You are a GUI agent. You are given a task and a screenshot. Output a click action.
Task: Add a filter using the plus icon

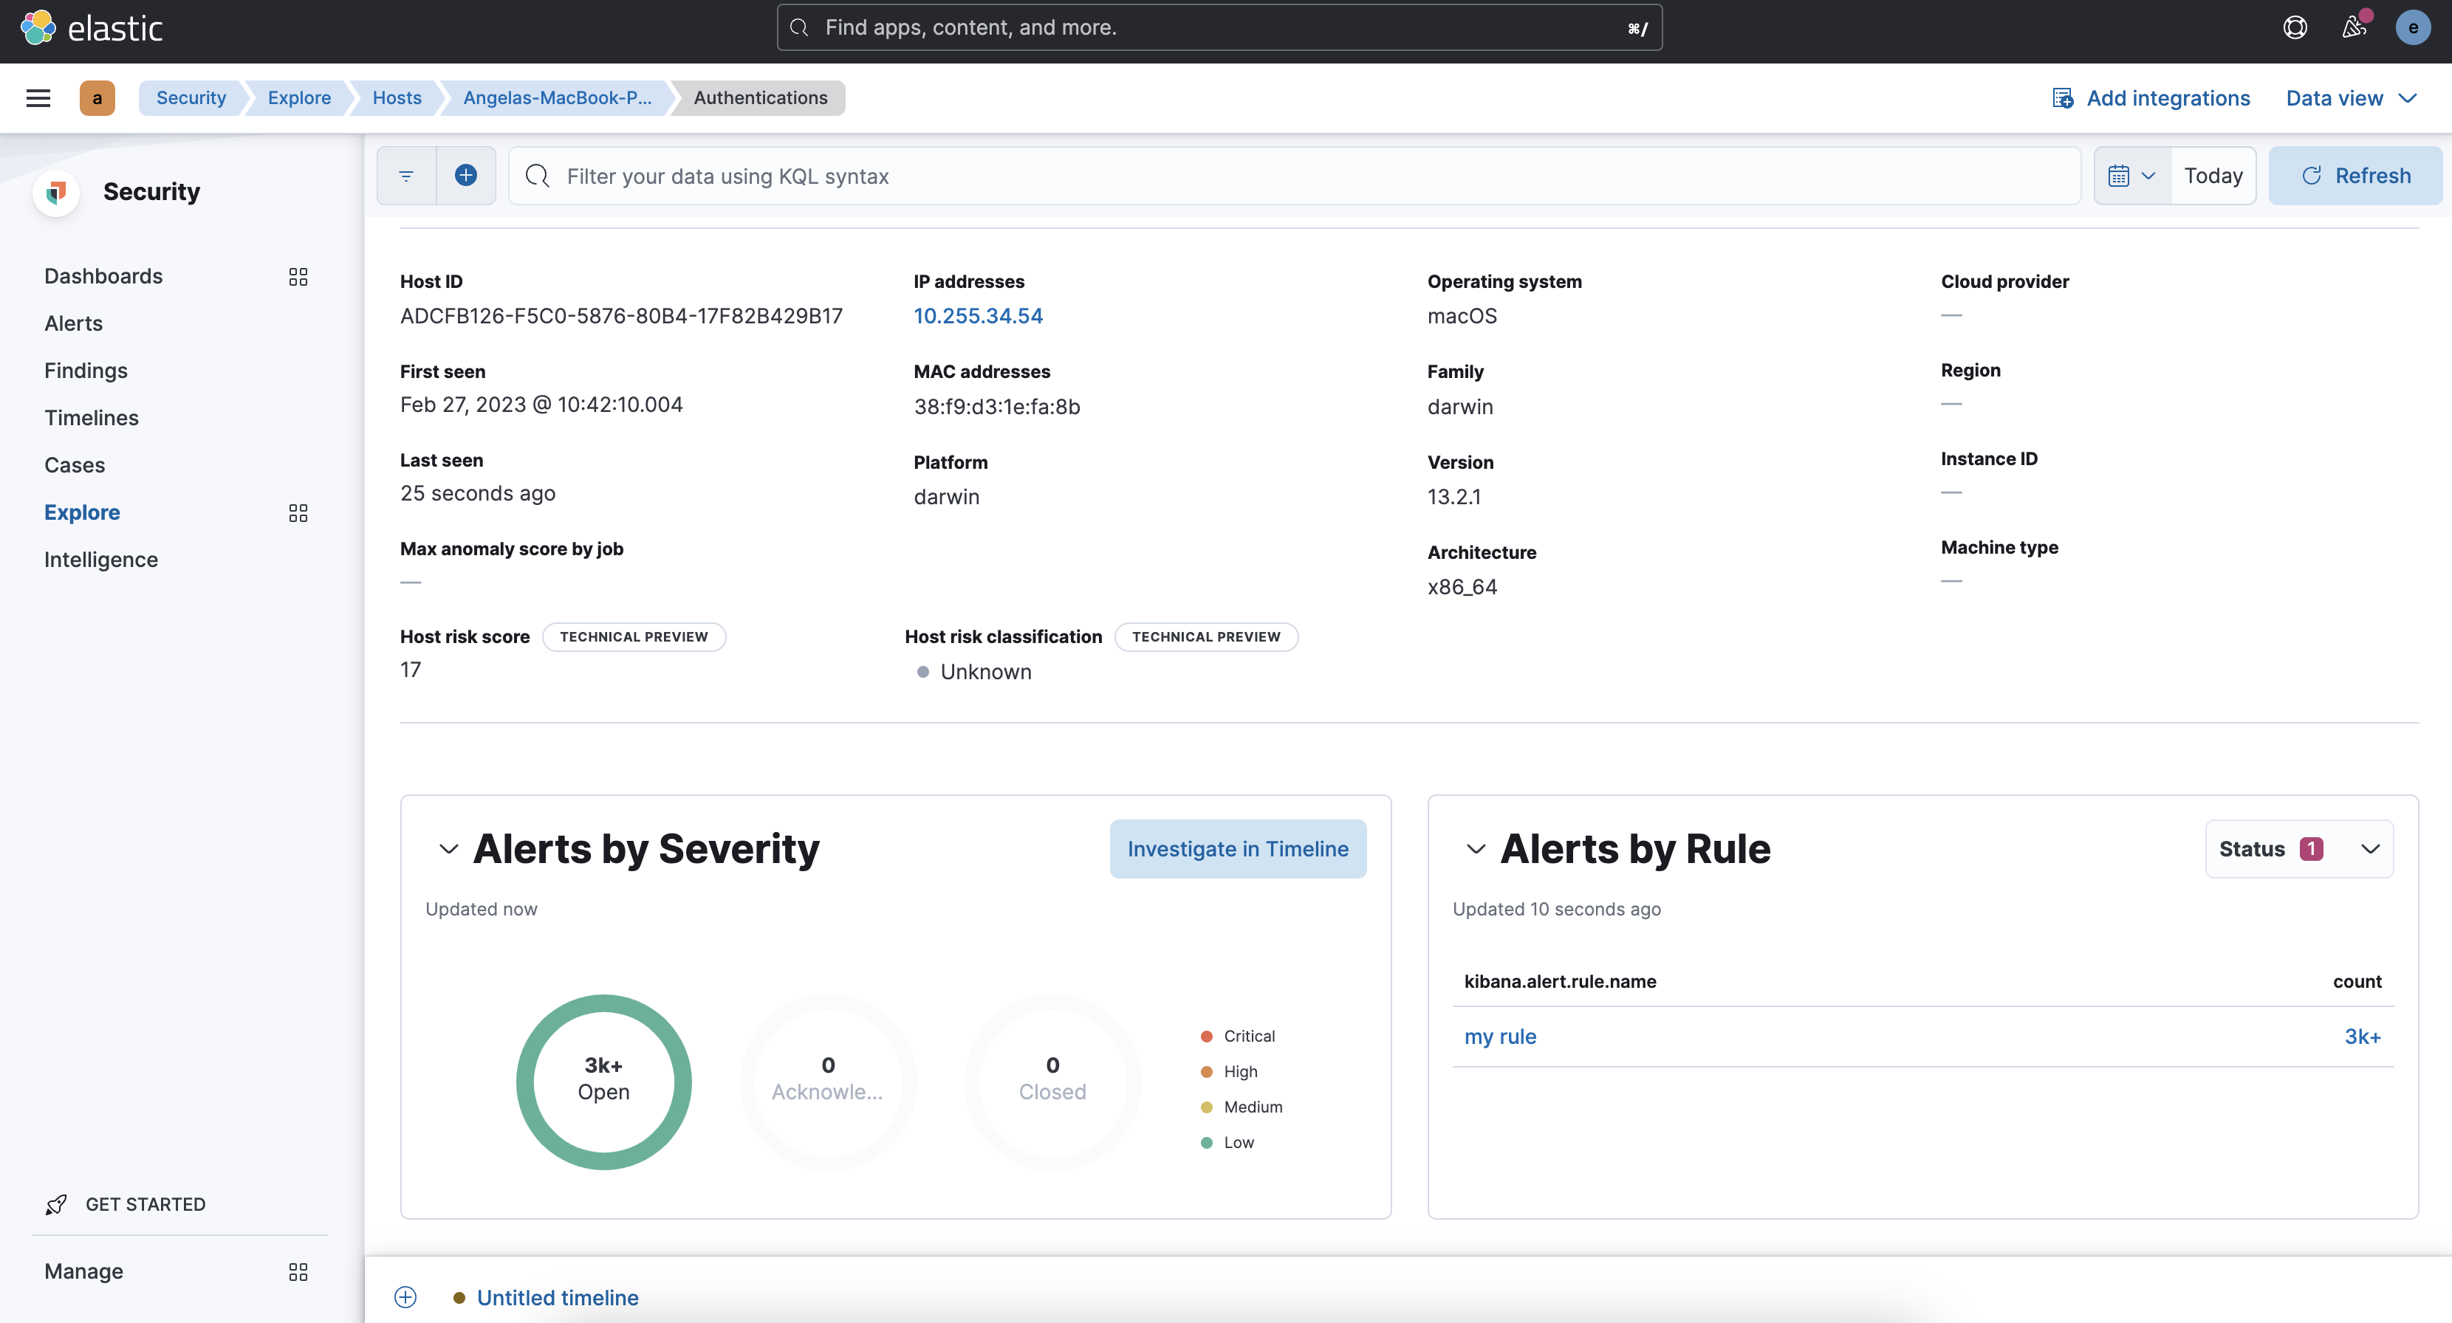(x=465, y=175)
